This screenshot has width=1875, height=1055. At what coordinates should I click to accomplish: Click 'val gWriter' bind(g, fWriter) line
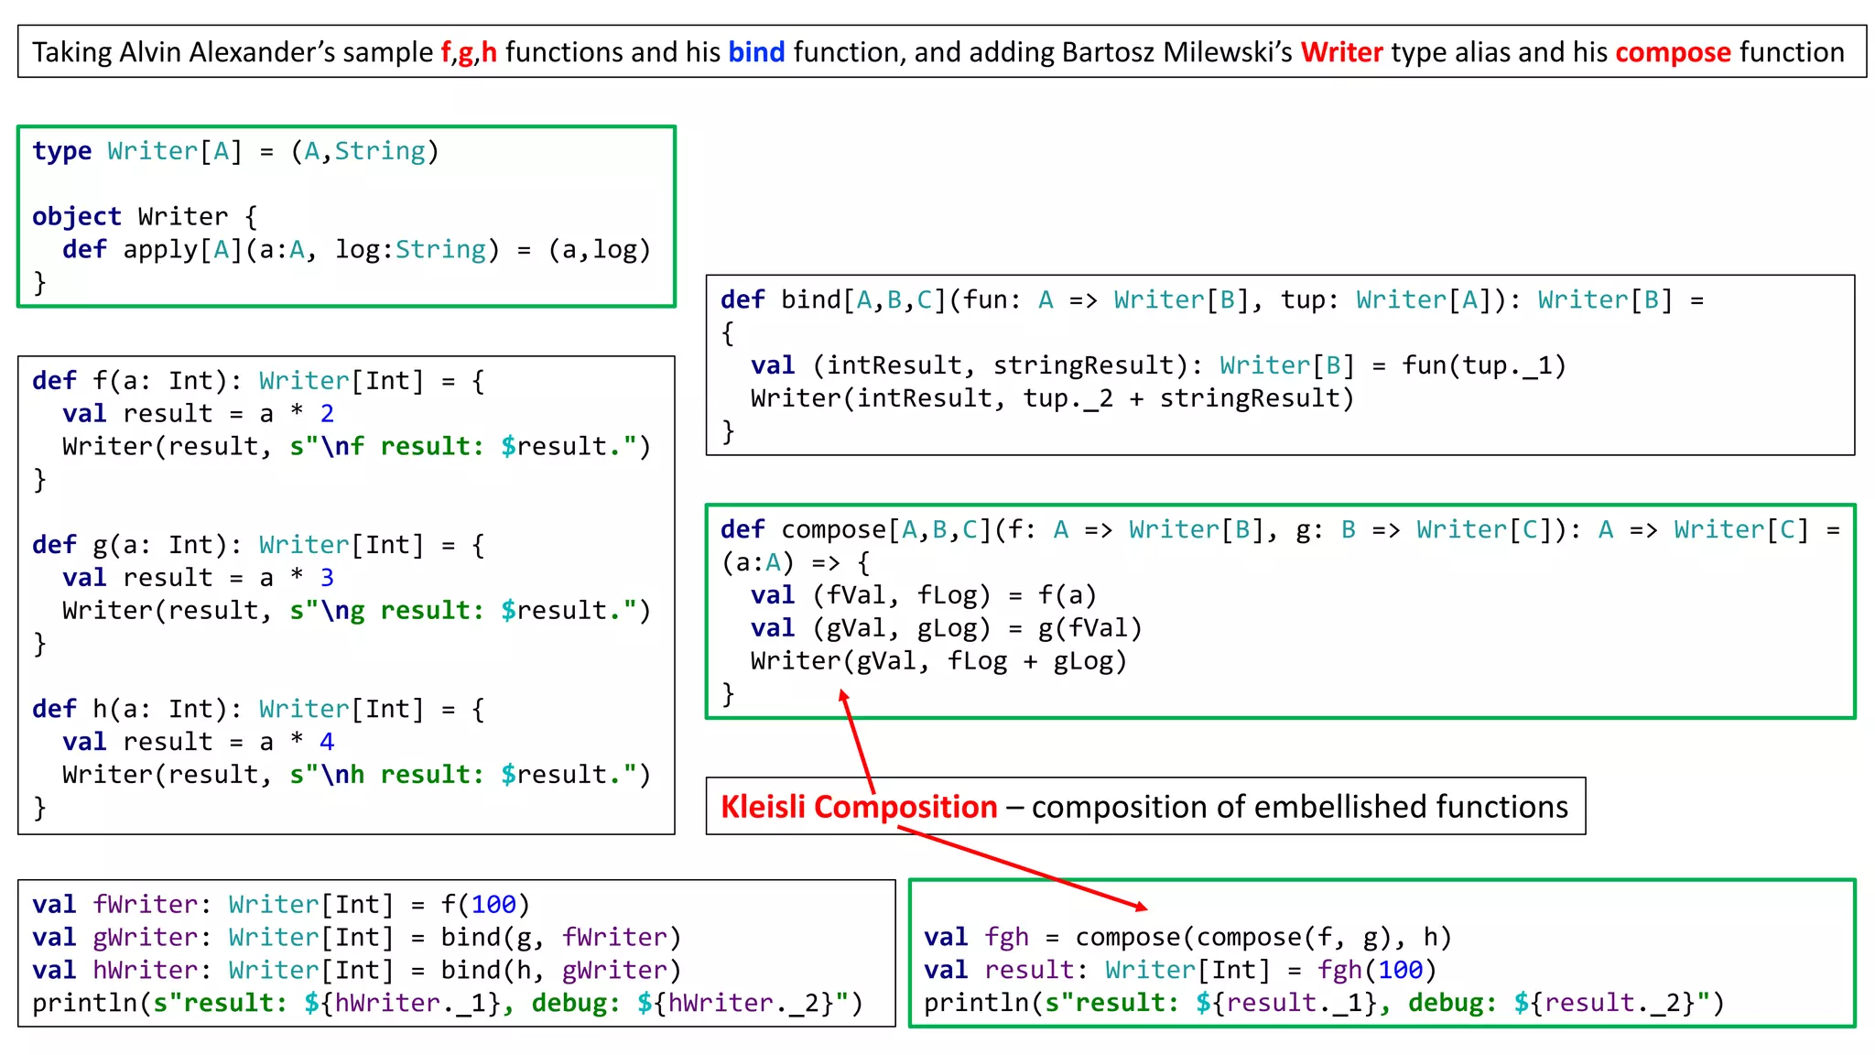tap(357, 938)
